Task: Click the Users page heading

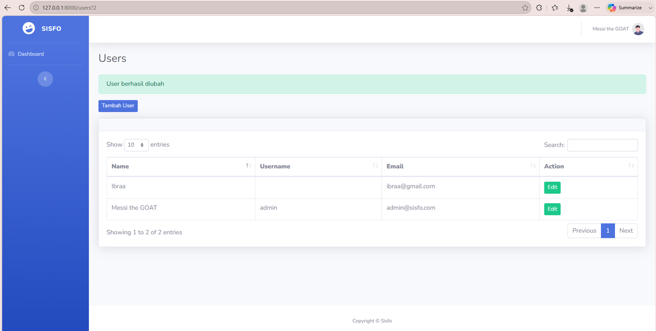Action: click(112, 58)
